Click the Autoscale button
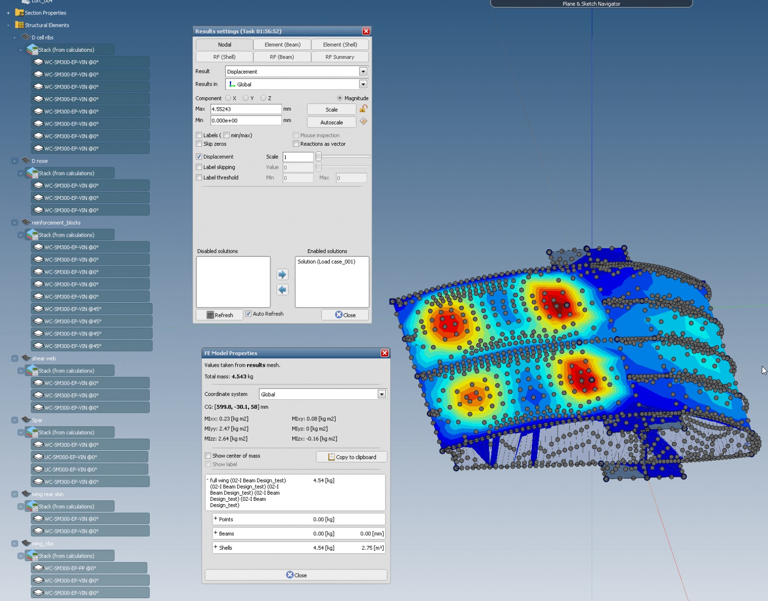Viewport: 768px width, 601px height. coord(331,122)
